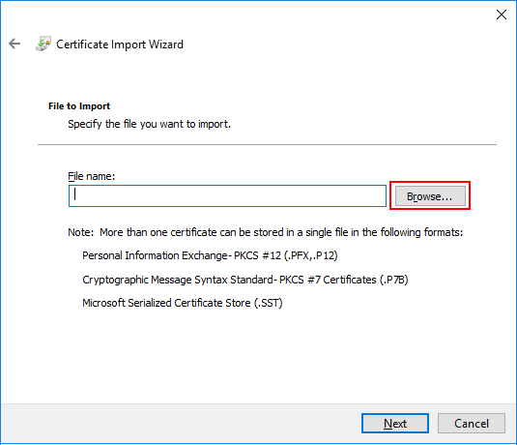This screenshot has height=445, width=517.
Task: Click the Microsoft Serialized Certificate Store line
Action: click(x=183, y=303)
